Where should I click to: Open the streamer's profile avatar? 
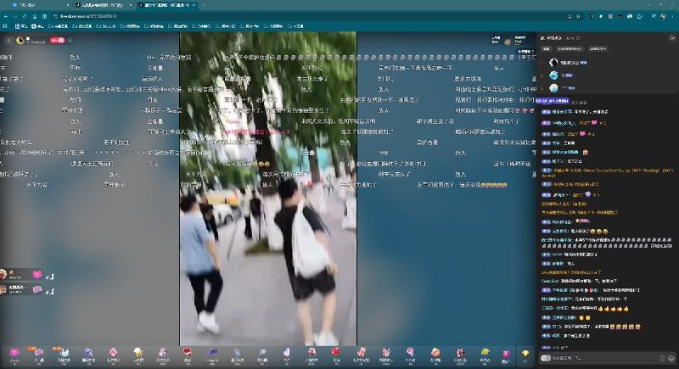(20, 40)
